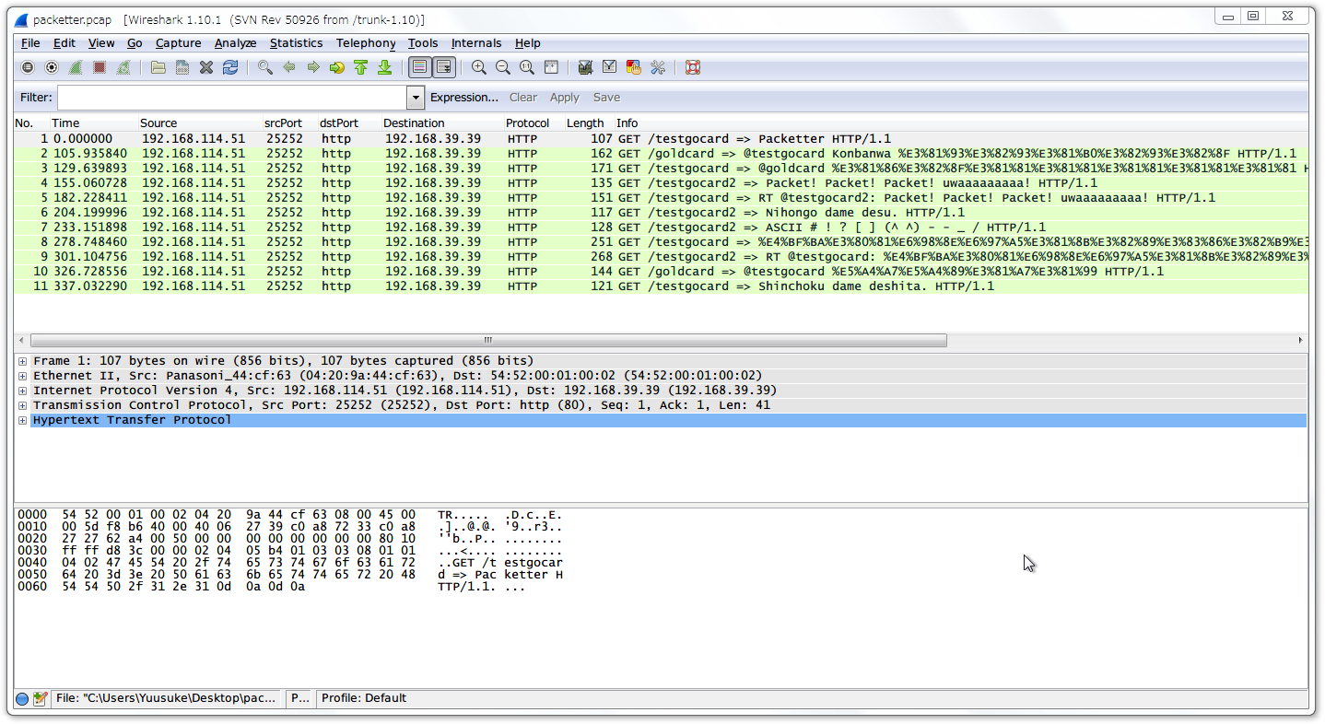
Task: Select packet 7 with ASCII symbols
Action: [x=661, y=228]
